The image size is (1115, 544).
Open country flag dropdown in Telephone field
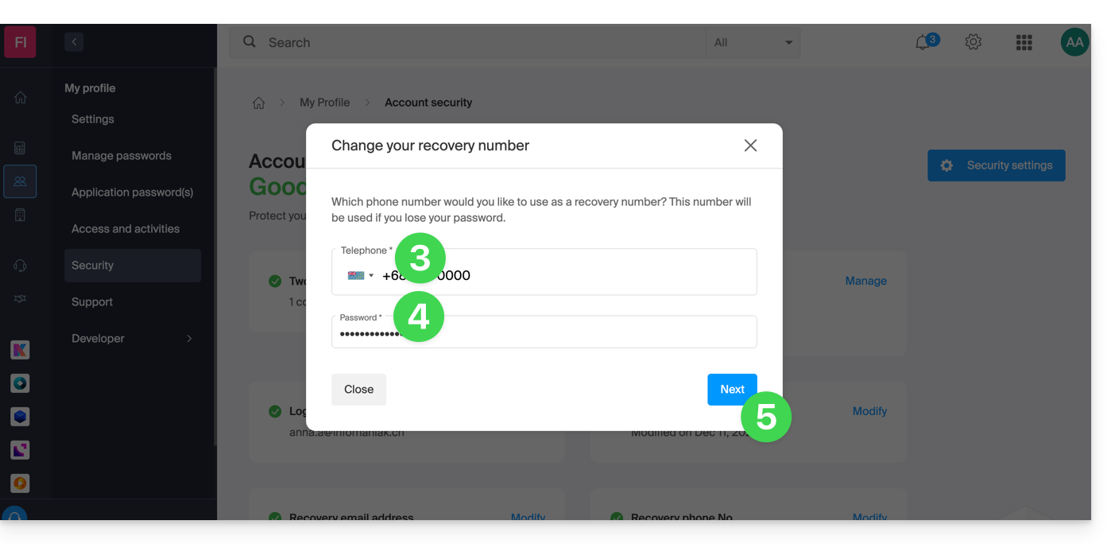pyautogui.click(x=361, y=276)
